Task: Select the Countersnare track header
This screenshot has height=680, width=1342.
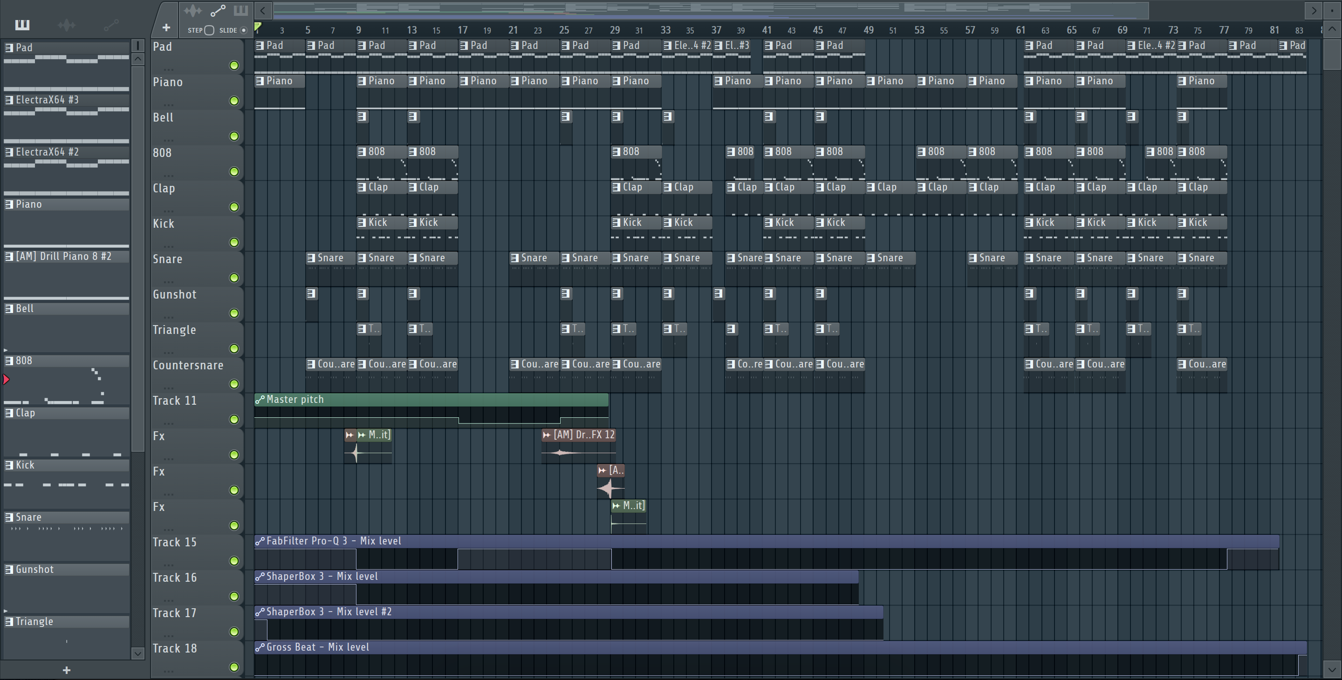Action: coord(198,374)
